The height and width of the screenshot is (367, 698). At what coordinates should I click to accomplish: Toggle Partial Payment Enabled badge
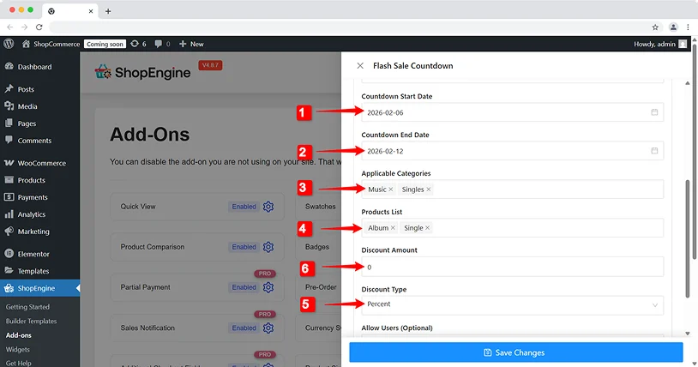click(244, 287)
